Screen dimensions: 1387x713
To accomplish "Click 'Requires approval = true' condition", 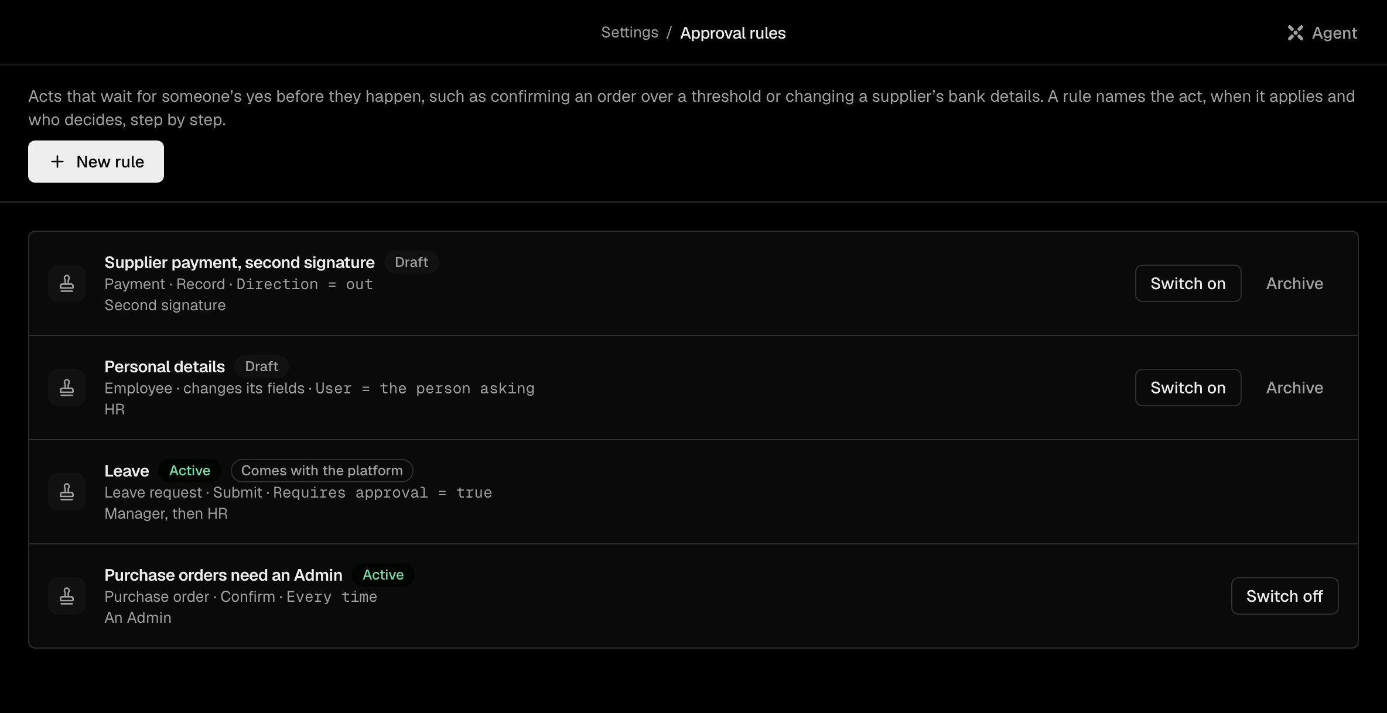I will [382, 493].
